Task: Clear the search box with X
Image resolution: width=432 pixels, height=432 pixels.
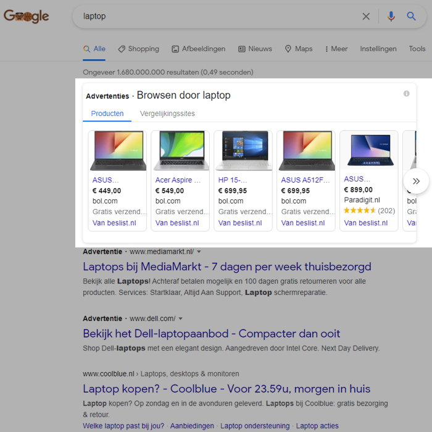Action: 366,17
